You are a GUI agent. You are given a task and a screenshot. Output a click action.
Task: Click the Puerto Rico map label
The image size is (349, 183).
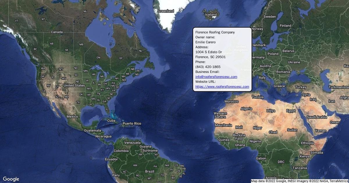pos(132,123)
